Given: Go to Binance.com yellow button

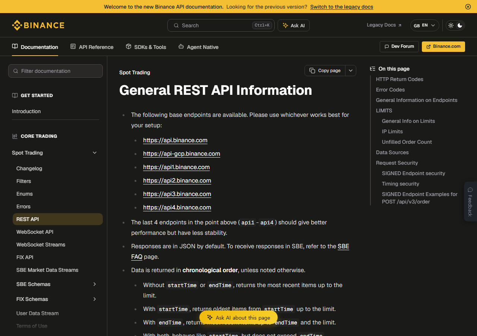Looking at the screenshot, I should coord(443,46).
